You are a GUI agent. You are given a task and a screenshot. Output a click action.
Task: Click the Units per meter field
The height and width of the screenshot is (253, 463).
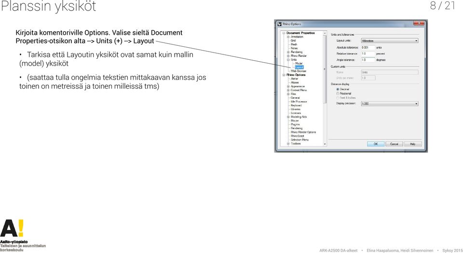tap(368, 78)
